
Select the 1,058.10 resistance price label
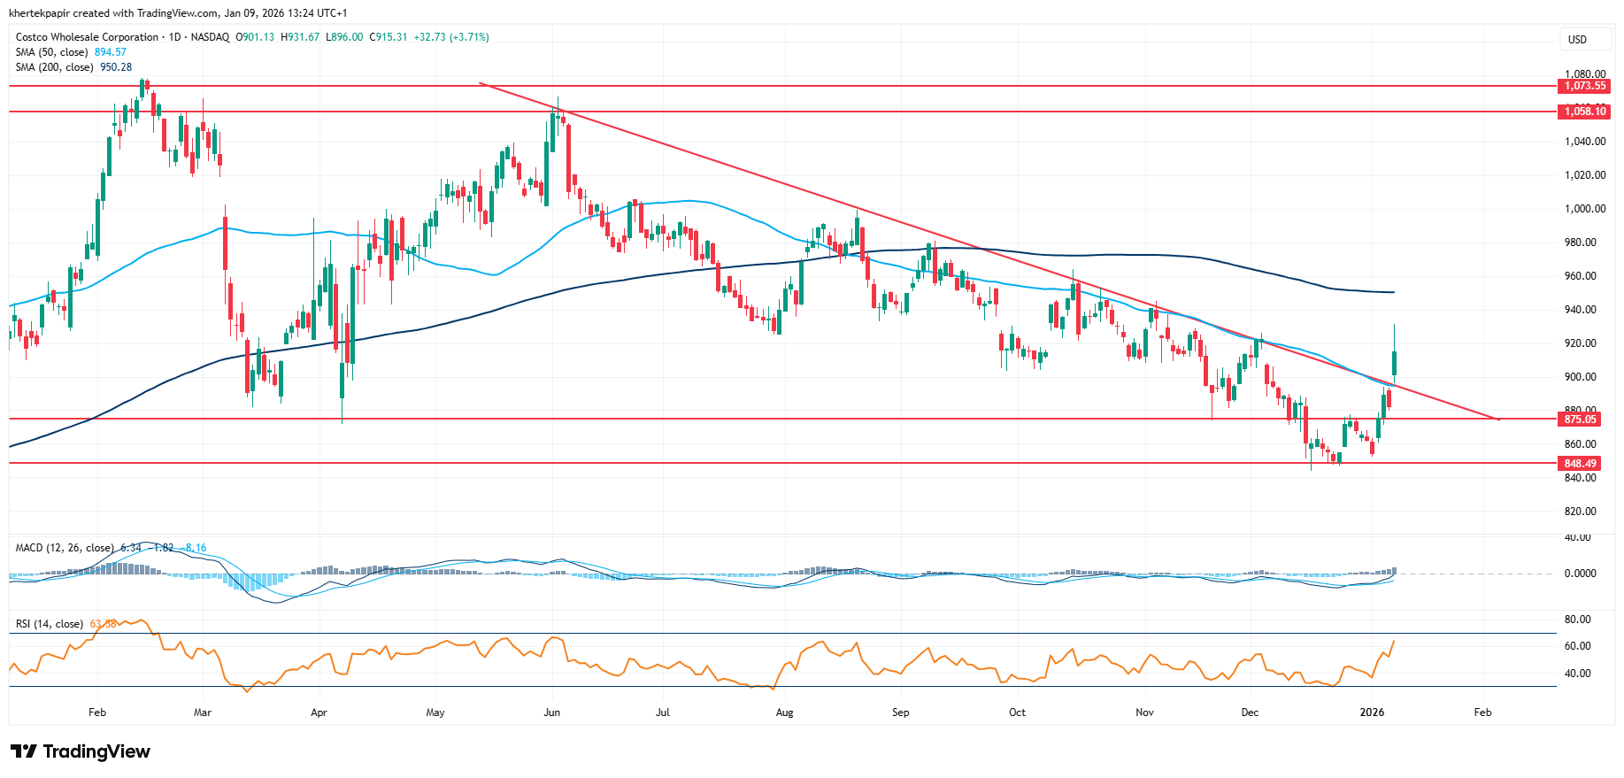[1584, 112]
